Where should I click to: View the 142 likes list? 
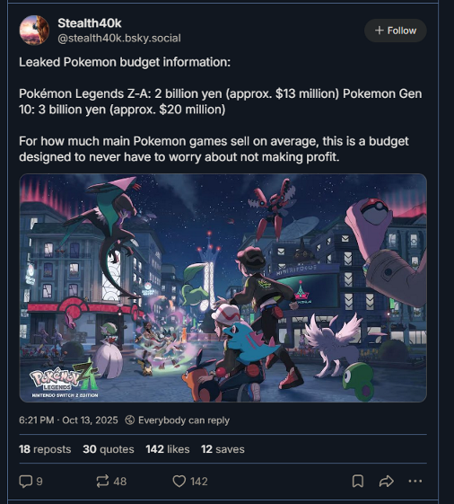167,449
